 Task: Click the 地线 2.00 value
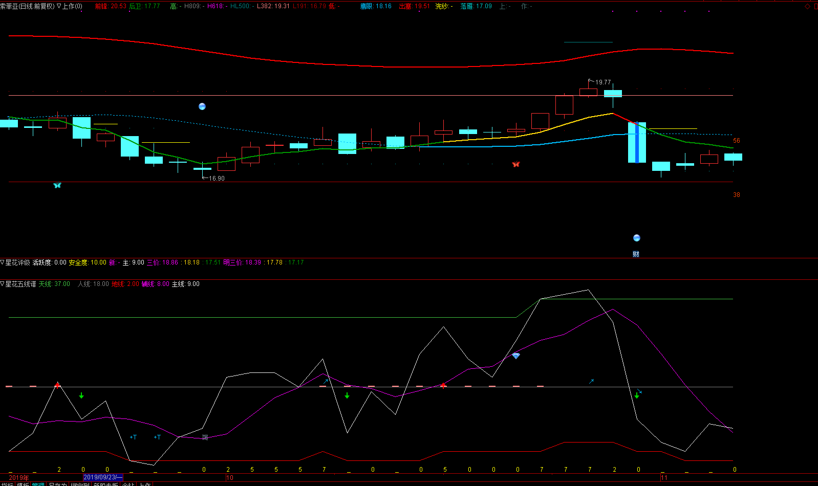point(125,284)
